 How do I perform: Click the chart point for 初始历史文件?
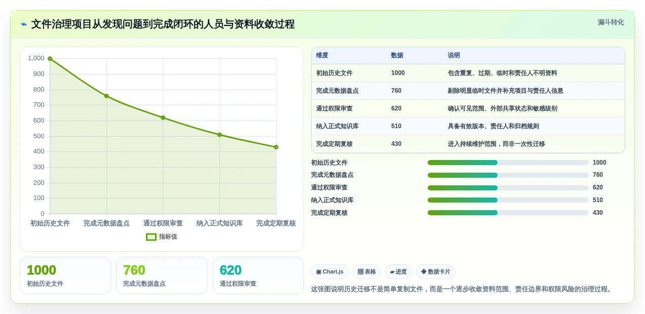[50, 59]
